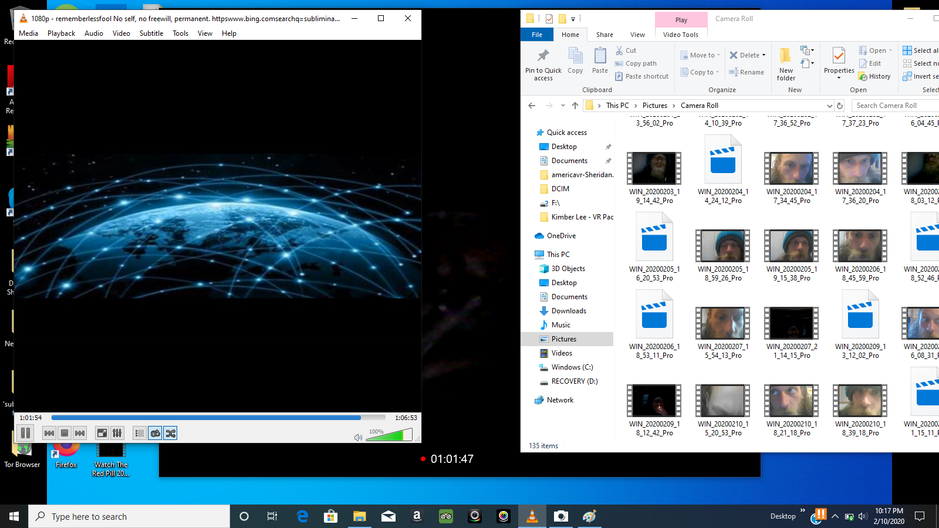Screen dimensions: 939x528
Task: Create a New folder
Action: 786,65
